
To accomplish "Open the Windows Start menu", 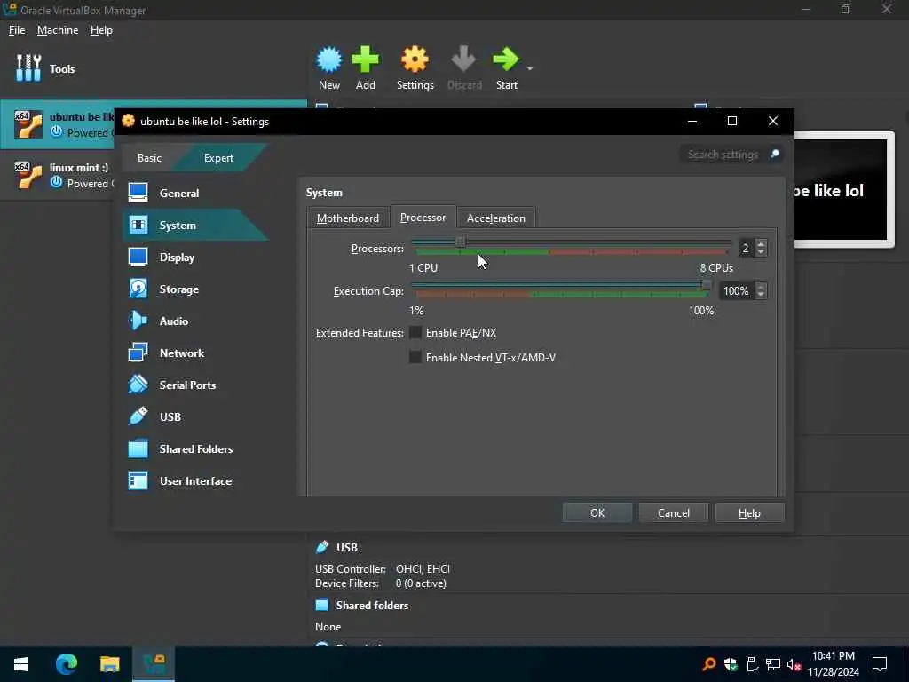I will point(21,664).
